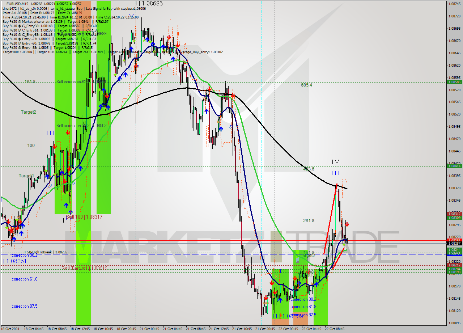Click the black 'I V' wave label
Viewport: 463px width, 333px height.
click(335, 162)
